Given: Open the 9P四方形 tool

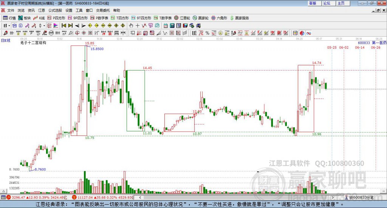Looking at the screenshot, I should pos(78,18).
